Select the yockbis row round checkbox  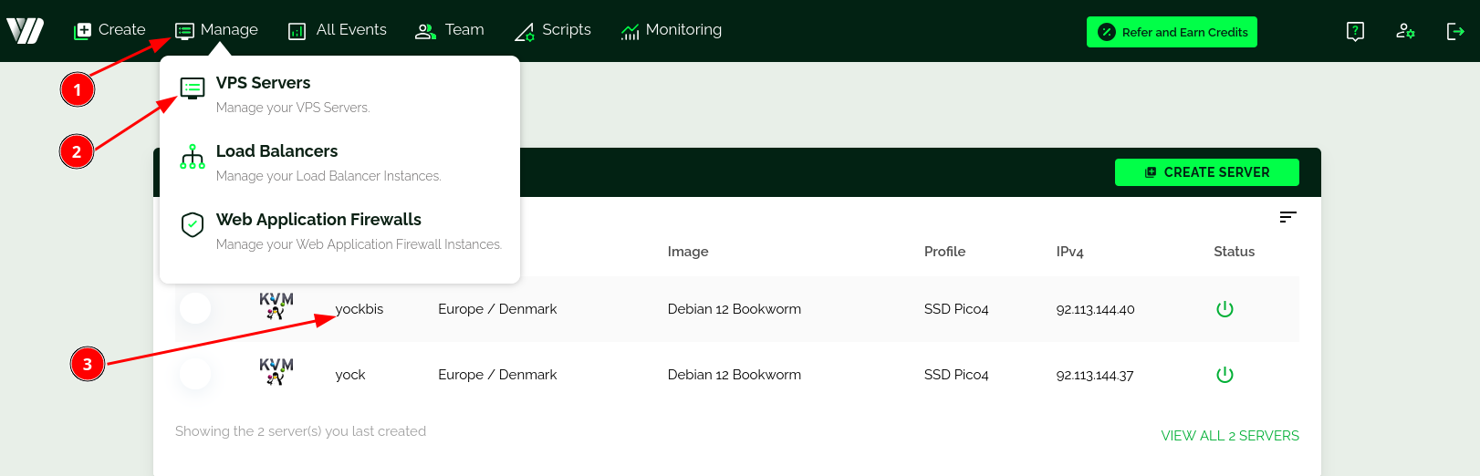(x=195, y=308)
